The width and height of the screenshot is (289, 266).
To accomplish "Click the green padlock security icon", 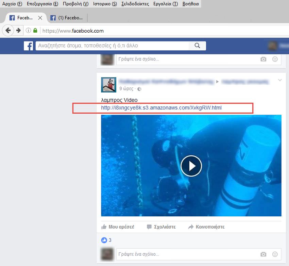I will [x=35, y=31].
